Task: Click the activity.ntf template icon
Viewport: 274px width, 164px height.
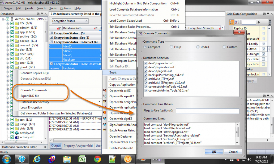Action: pyautogui.click(x=17, y=137)
